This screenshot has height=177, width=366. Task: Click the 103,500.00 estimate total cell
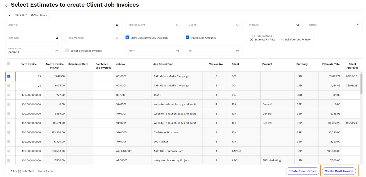tap(330, 151)
